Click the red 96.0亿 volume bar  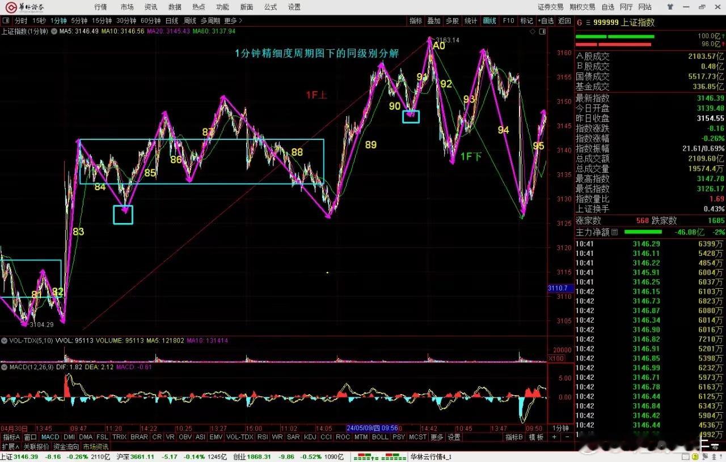tap(613, 44)
